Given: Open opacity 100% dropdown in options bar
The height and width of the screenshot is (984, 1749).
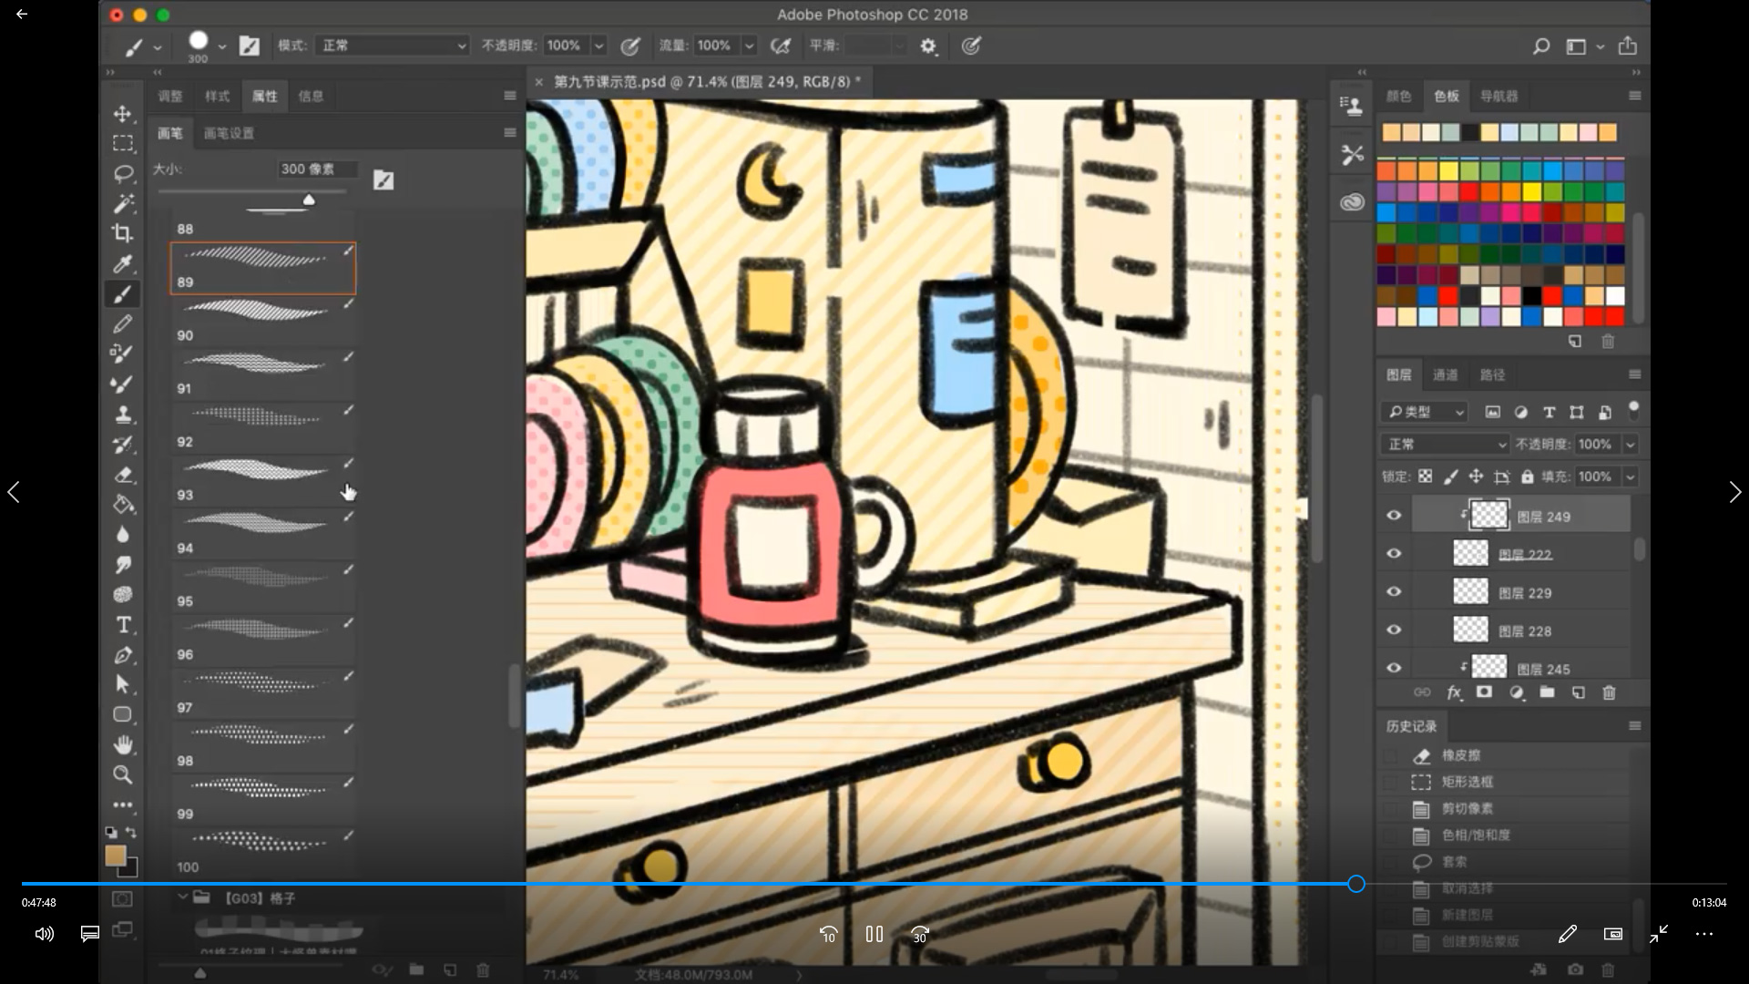Looking at the screenshot, I should coord(598,46).
